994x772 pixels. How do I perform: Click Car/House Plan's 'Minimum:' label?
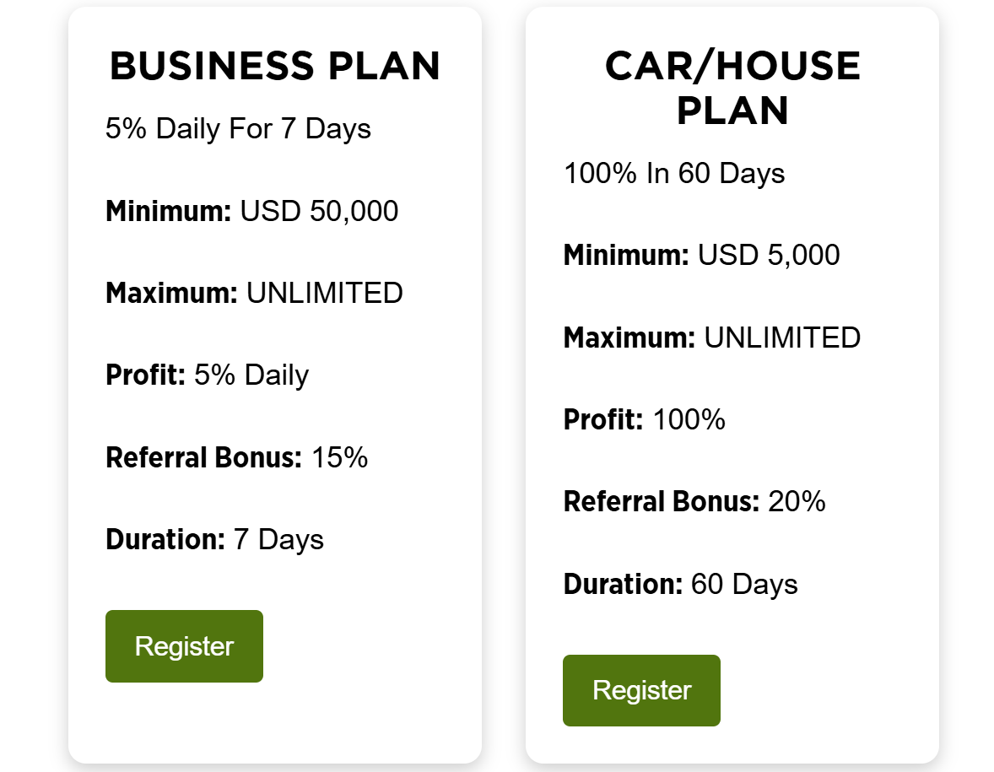(x=626, y=255)
